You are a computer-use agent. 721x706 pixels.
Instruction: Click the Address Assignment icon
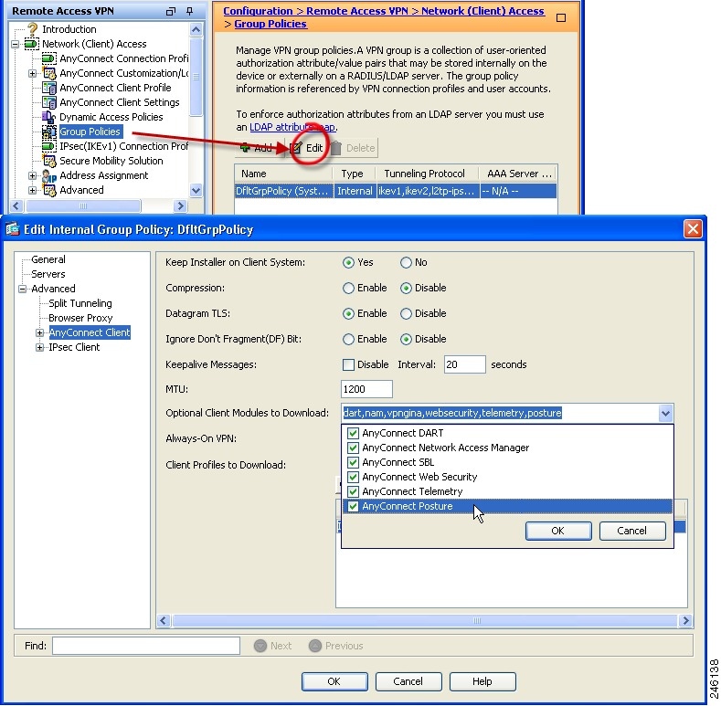click(x=49, y=175)
